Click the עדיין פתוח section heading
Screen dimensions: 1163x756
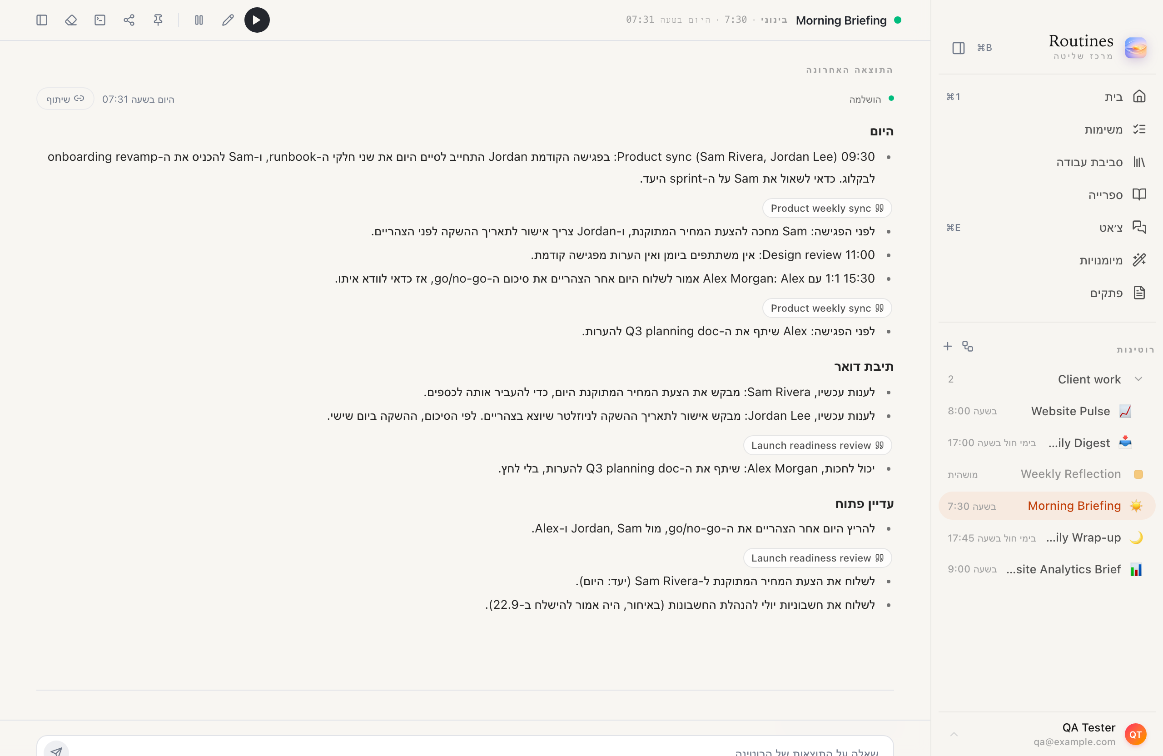click(x=864, y=503)
